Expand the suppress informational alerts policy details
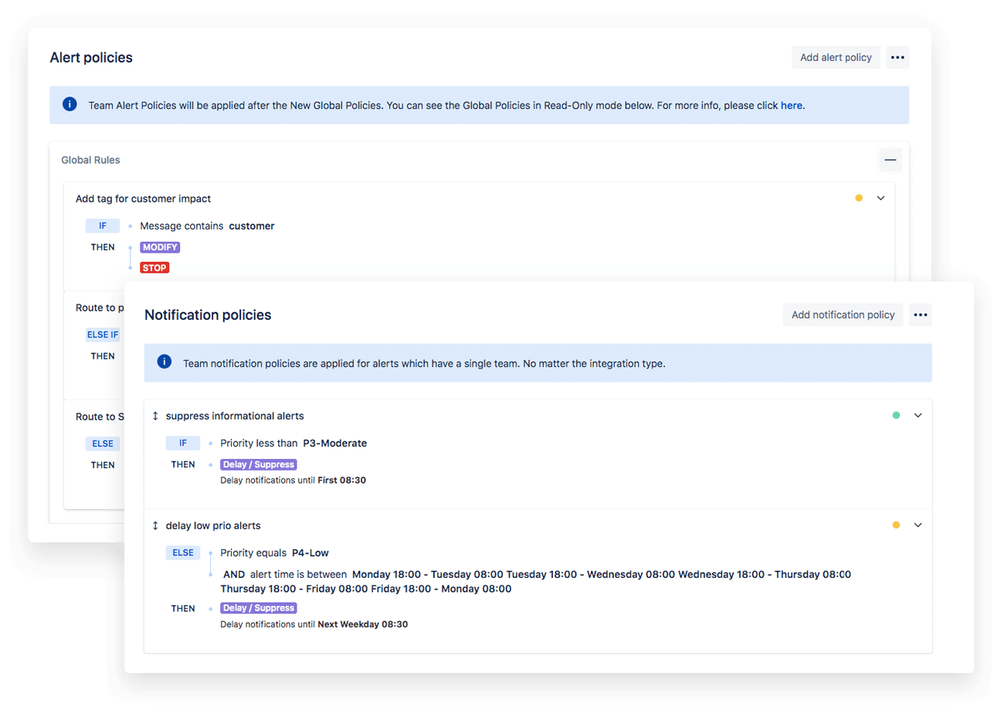The height and width of the screenshot is (717, 1005). (918, 415)
